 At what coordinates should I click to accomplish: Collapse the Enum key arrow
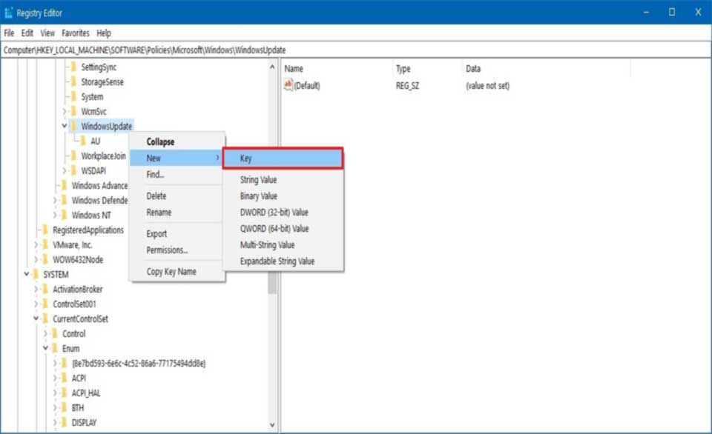(x=45, y=348)
